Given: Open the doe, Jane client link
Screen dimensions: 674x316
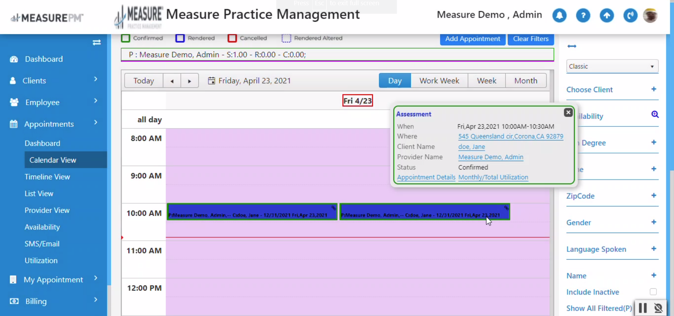Looking at the screenshot, I should 471,147.
